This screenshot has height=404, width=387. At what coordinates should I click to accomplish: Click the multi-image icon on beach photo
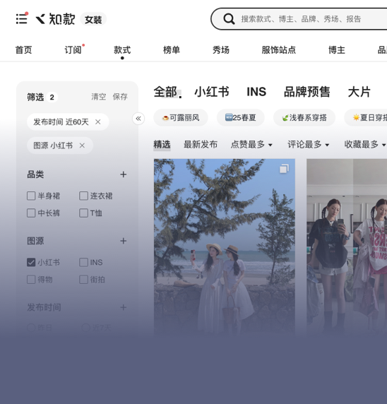[284, 169]
